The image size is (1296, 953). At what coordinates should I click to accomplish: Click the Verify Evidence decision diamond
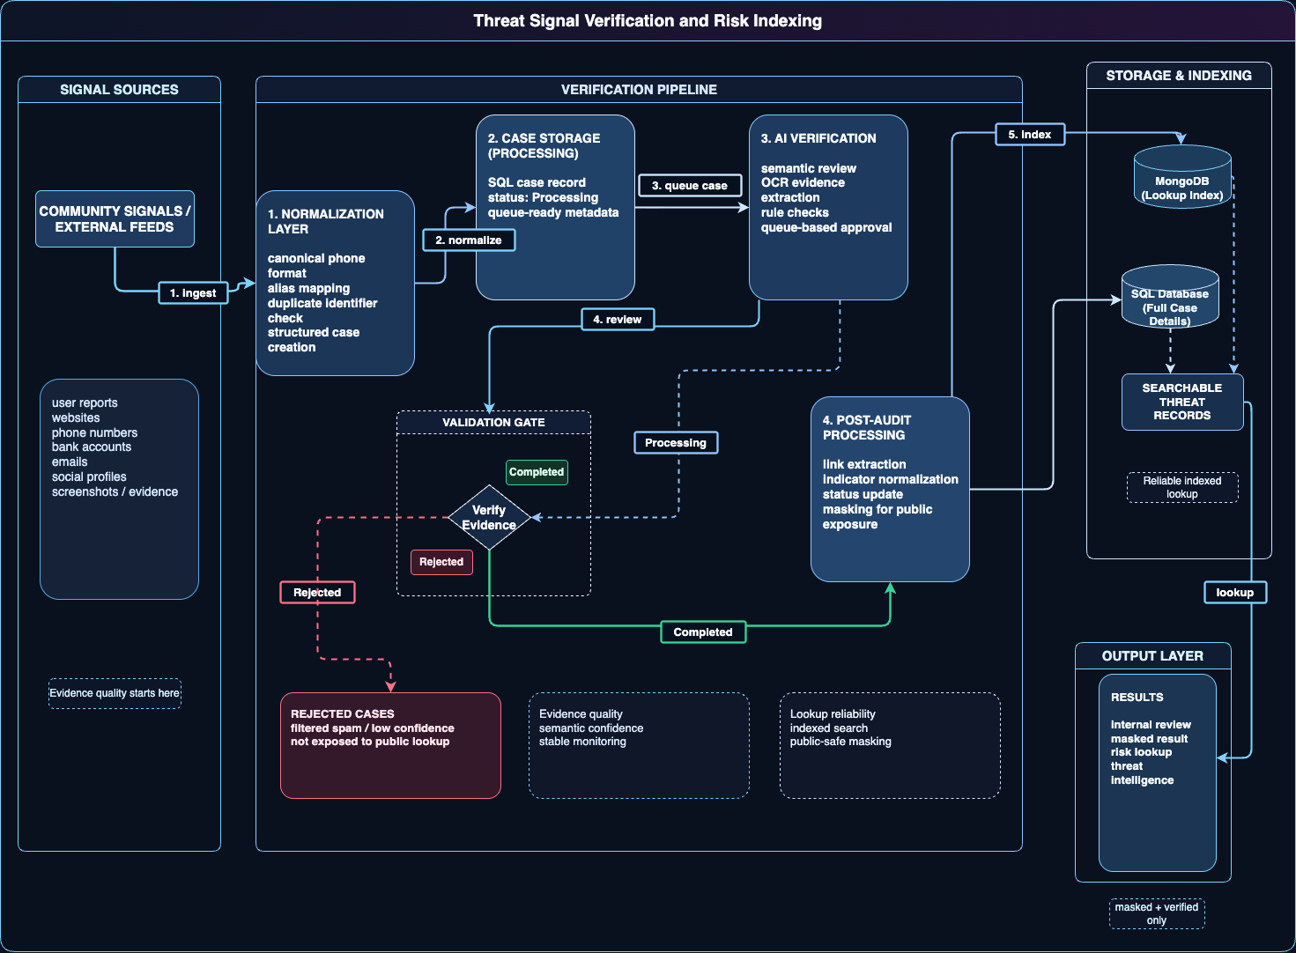pos(489,518)
